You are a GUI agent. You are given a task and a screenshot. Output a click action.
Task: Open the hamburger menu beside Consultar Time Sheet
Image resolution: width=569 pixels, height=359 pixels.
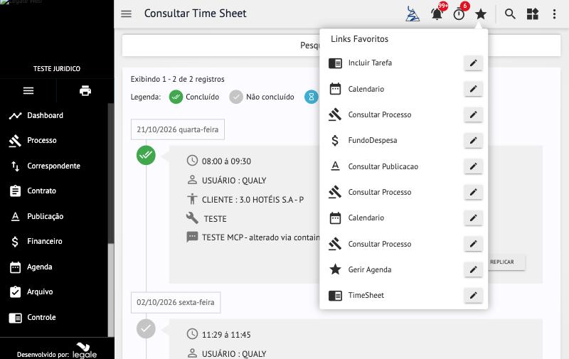(126, 14)
